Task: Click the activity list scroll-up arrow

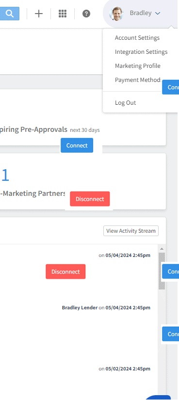Action: pos(162,249)
